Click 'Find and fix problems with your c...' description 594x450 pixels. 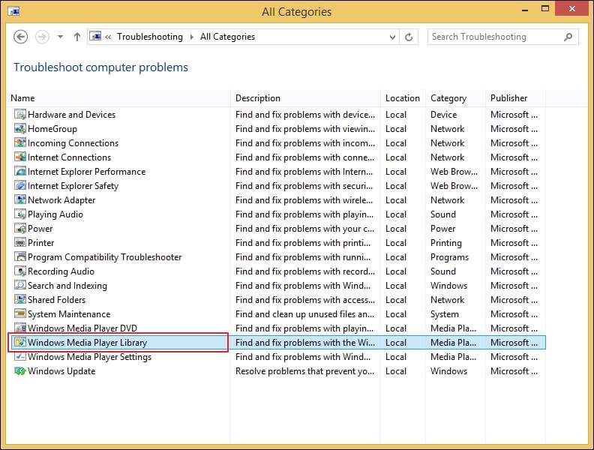coord(304,229)
